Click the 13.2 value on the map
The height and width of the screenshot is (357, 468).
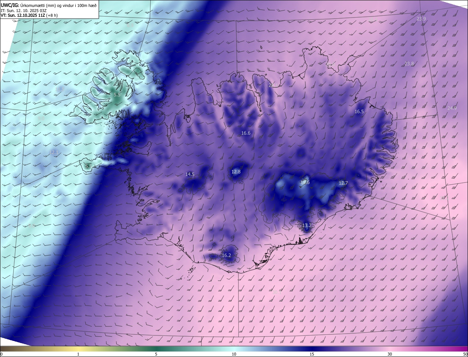point(307,226)
